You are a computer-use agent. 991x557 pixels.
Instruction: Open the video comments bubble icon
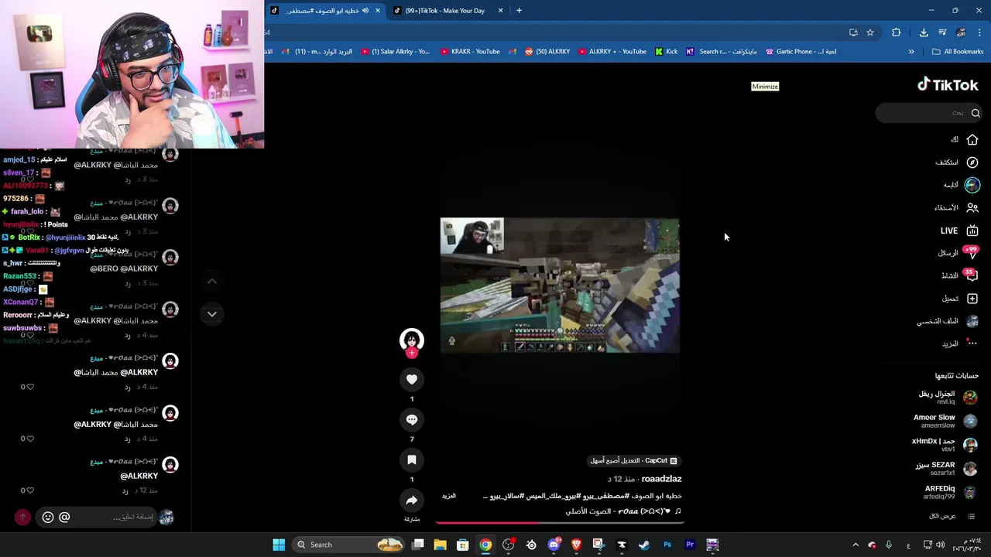click(x=412, y=419)
